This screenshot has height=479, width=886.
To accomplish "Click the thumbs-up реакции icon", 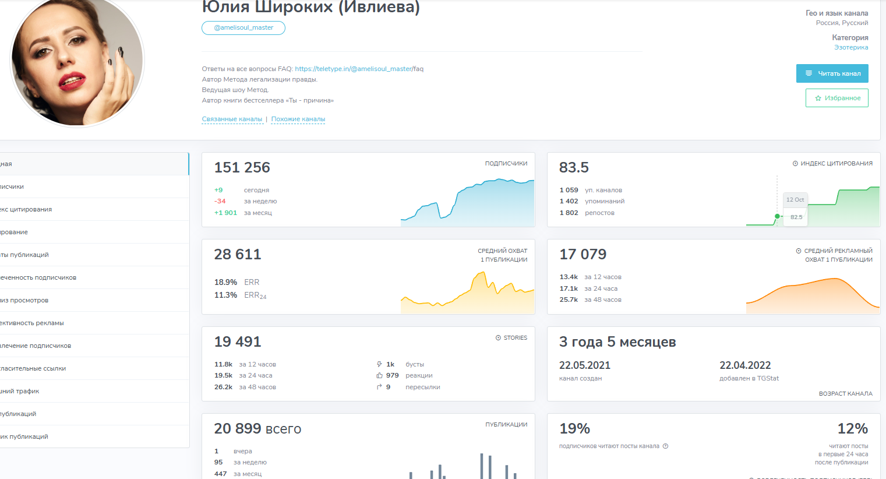I will click(379, 376).
